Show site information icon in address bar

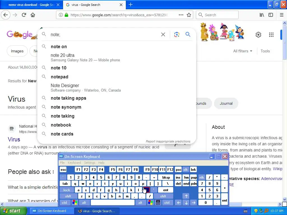(x=61, y=15)
